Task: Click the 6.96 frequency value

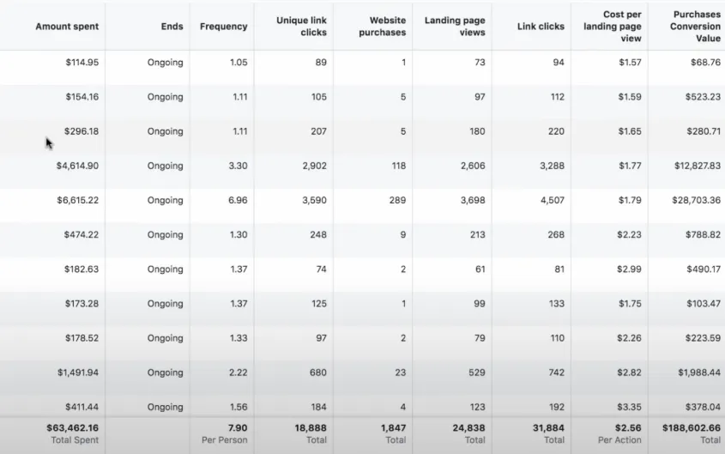Action: [x=238, y=200]
